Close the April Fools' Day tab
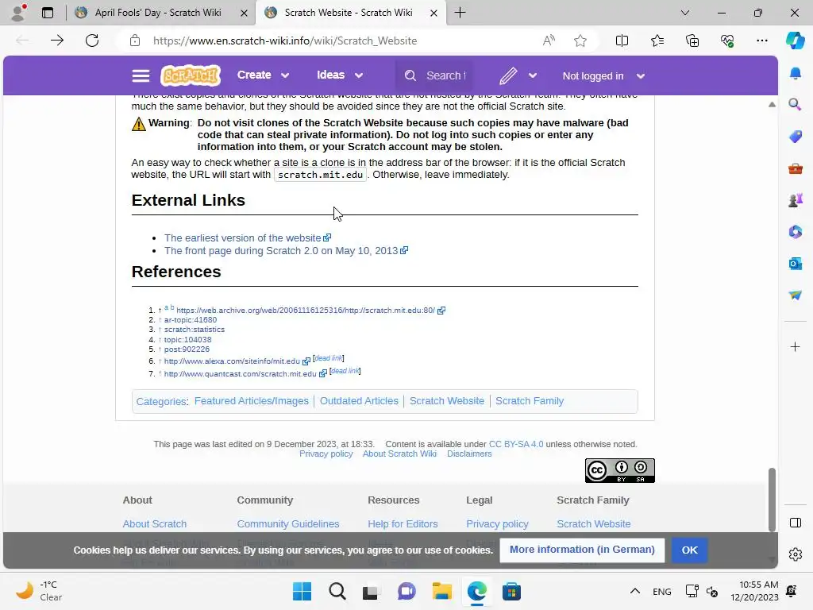813x610 pixels. click(x=244, y=13)
